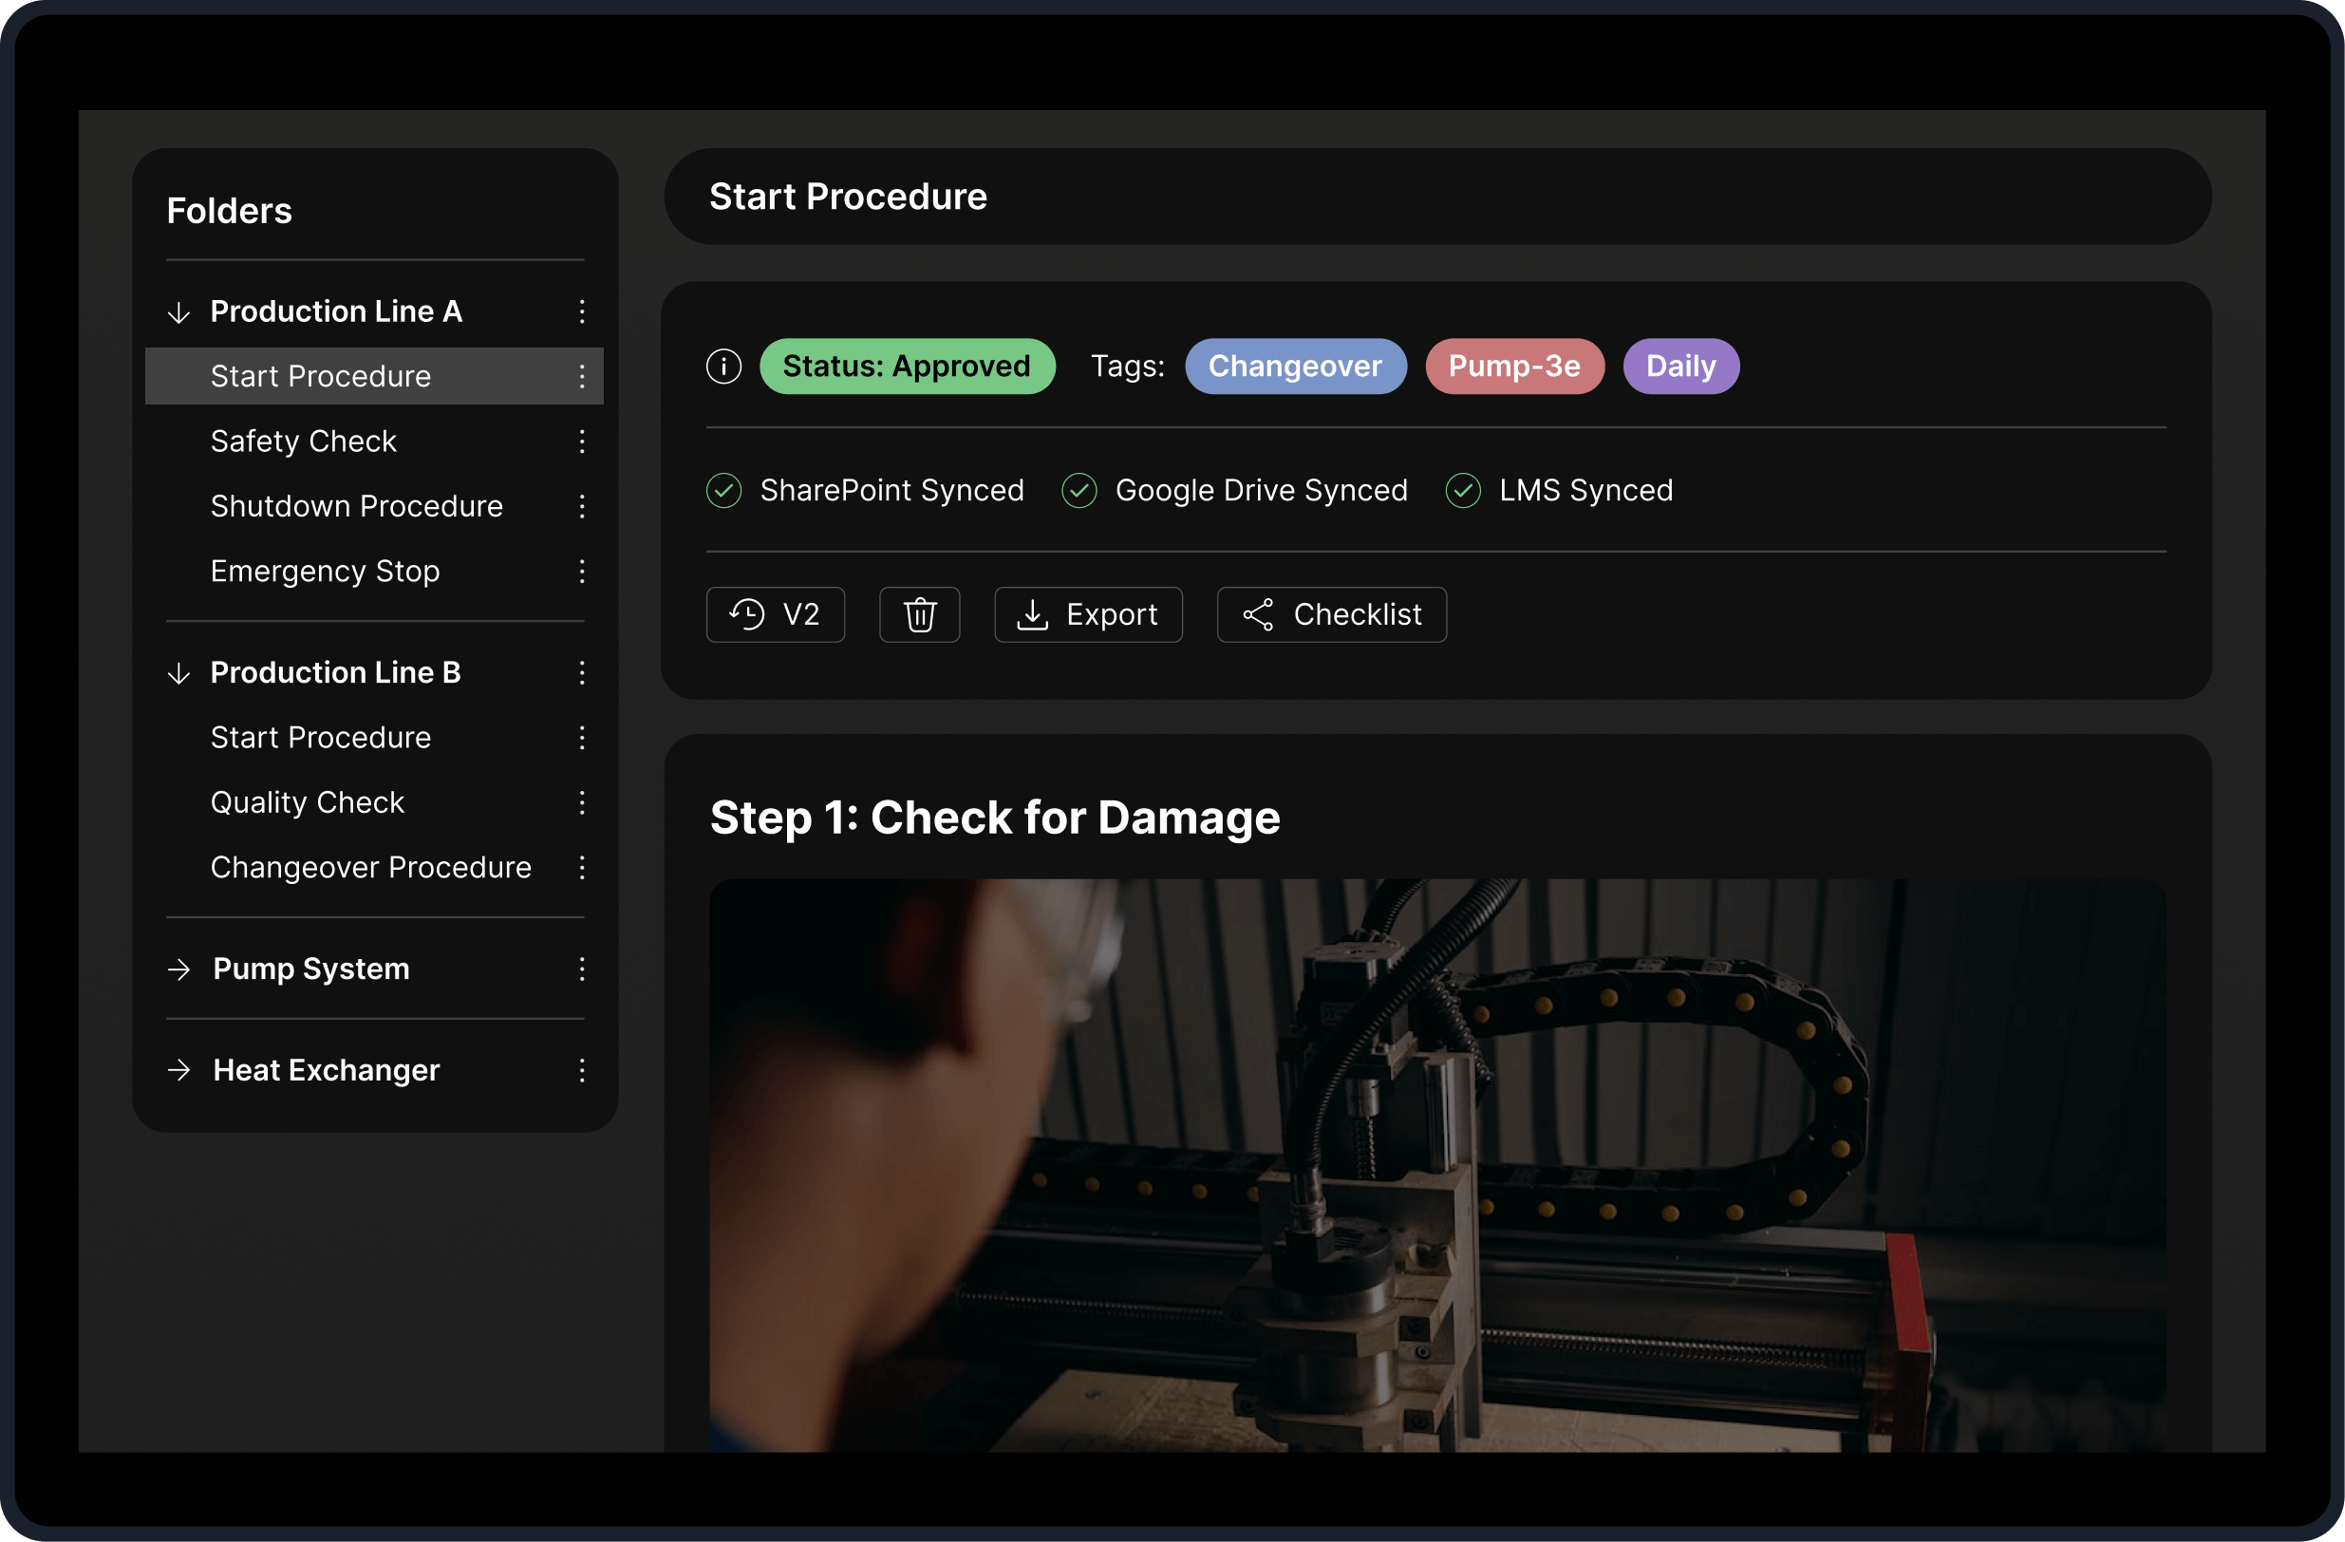The image size is (2345, 1542).
Task: Expand the Pump System folder
Action: (x=179, y=969)
